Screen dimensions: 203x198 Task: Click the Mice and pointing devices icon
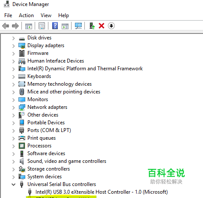tap(22, 92)
